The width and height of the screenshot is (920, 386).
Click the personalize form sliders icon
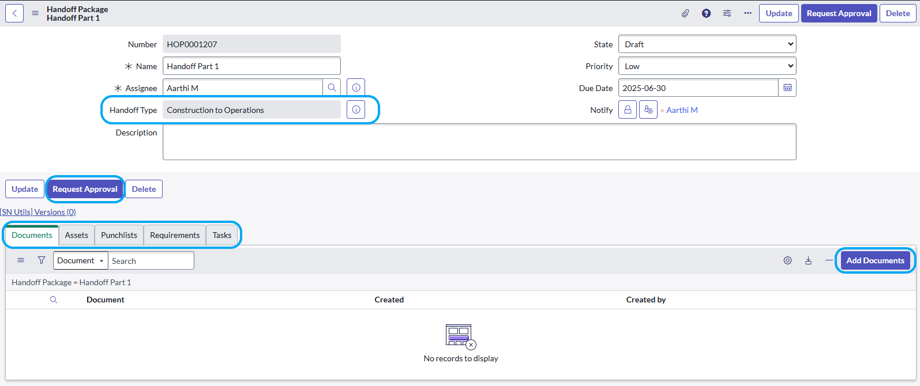tap(727, 13)
